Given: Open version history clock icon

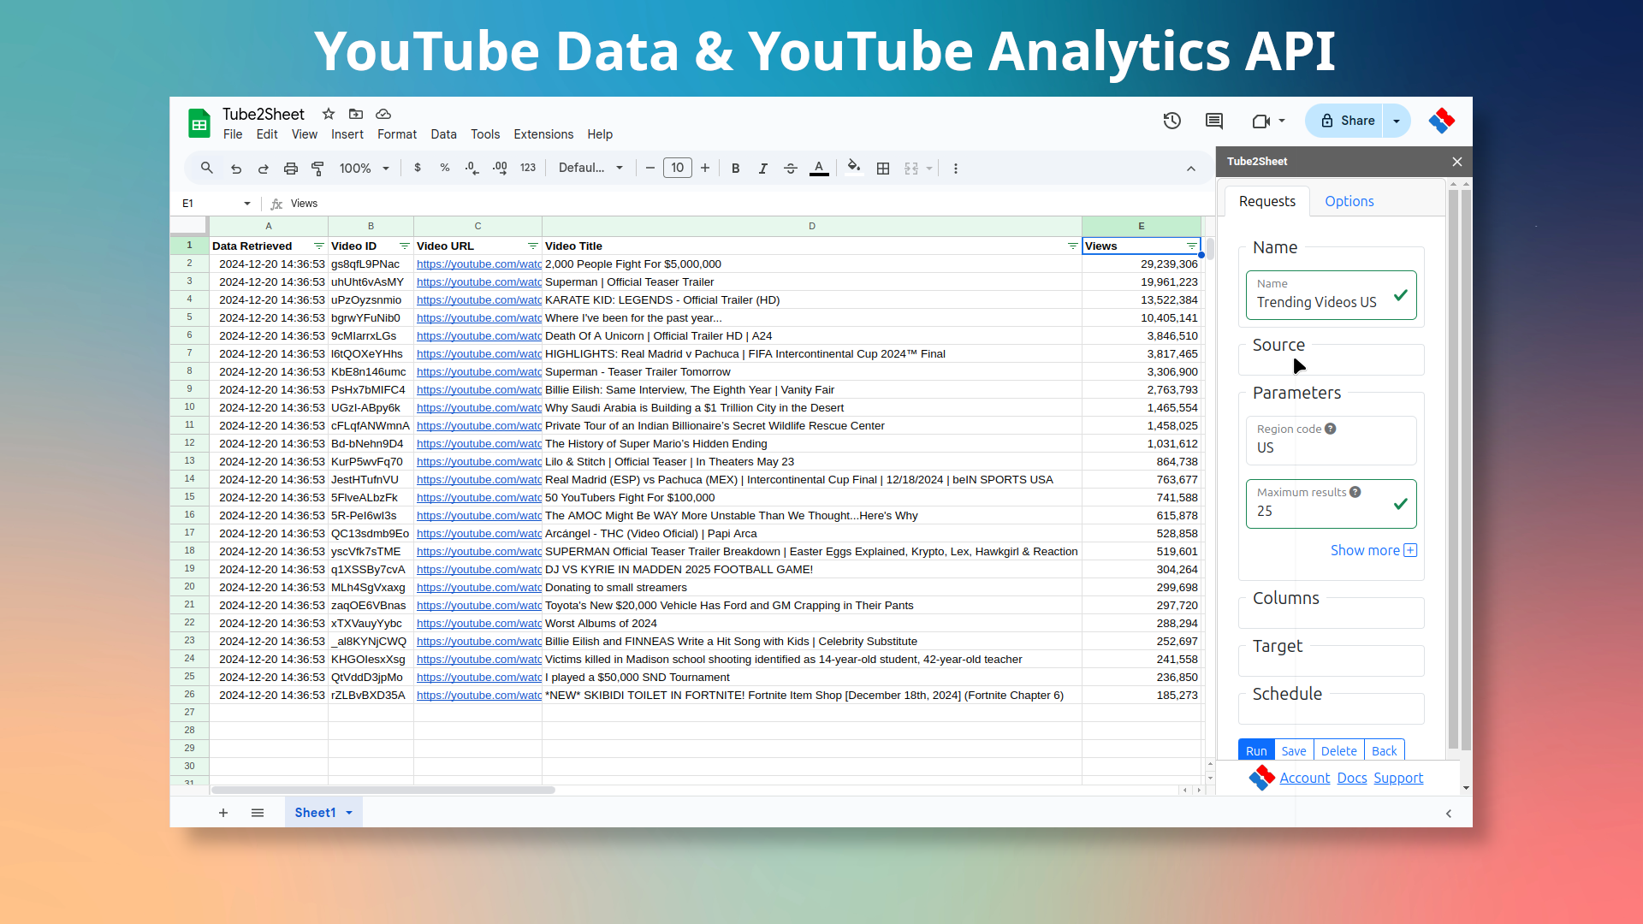Looking at the screenshot, I should pos(1172,121).
